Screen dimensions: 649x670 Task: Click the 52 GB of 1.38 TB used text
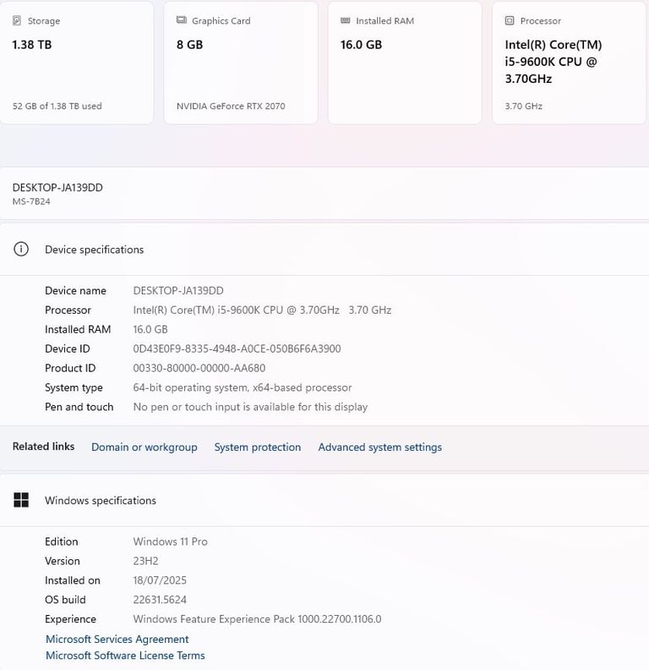[x=57, y=106]
